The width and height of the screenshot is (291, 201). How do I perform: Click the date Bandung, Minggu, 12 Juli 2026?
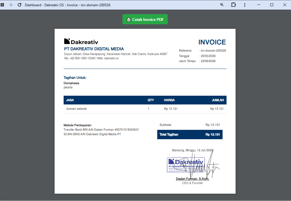click(193, 150)
